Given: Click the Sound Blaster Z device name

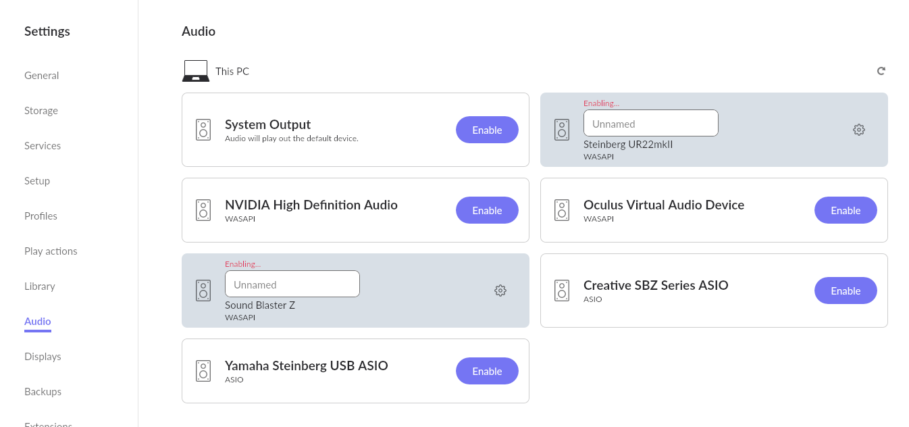Looking at the screenshot, I should (260, 305).
